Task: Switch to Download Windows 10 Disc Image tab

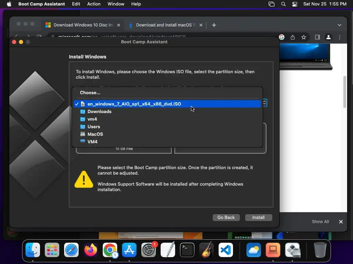Action: click(83, 25)
